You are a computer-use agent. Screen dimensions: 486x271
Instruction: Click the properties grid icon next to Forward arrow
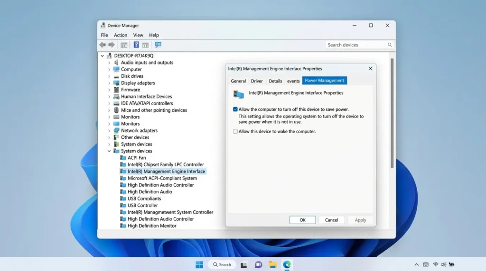[124, 45]
